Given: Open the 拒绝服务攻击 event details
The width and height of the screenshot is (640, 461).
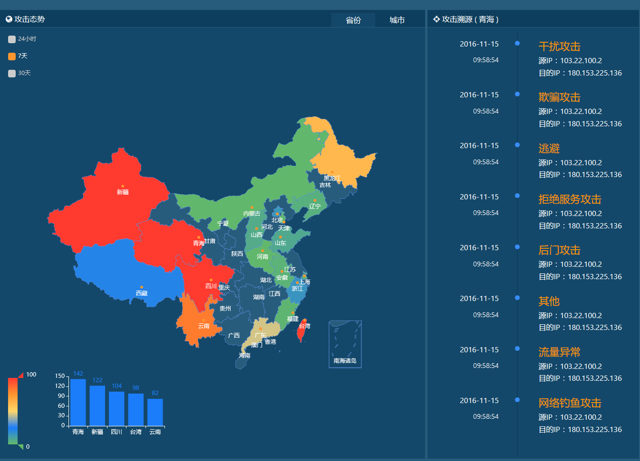Looking at the screenshot, I should (x=570, y=199).
